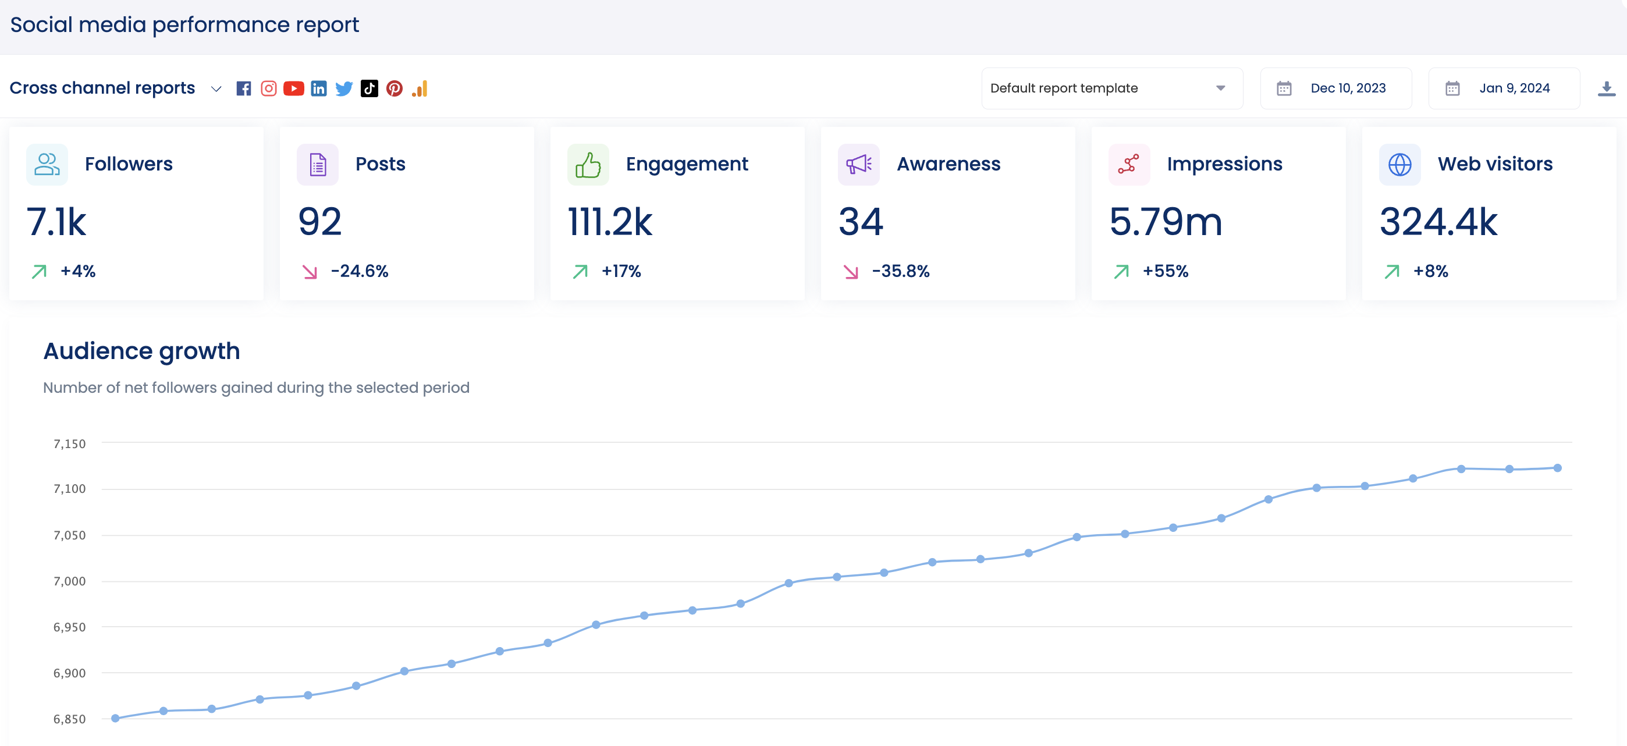
Task: Select the TikTok channel icon
Action: pos(370,88)
